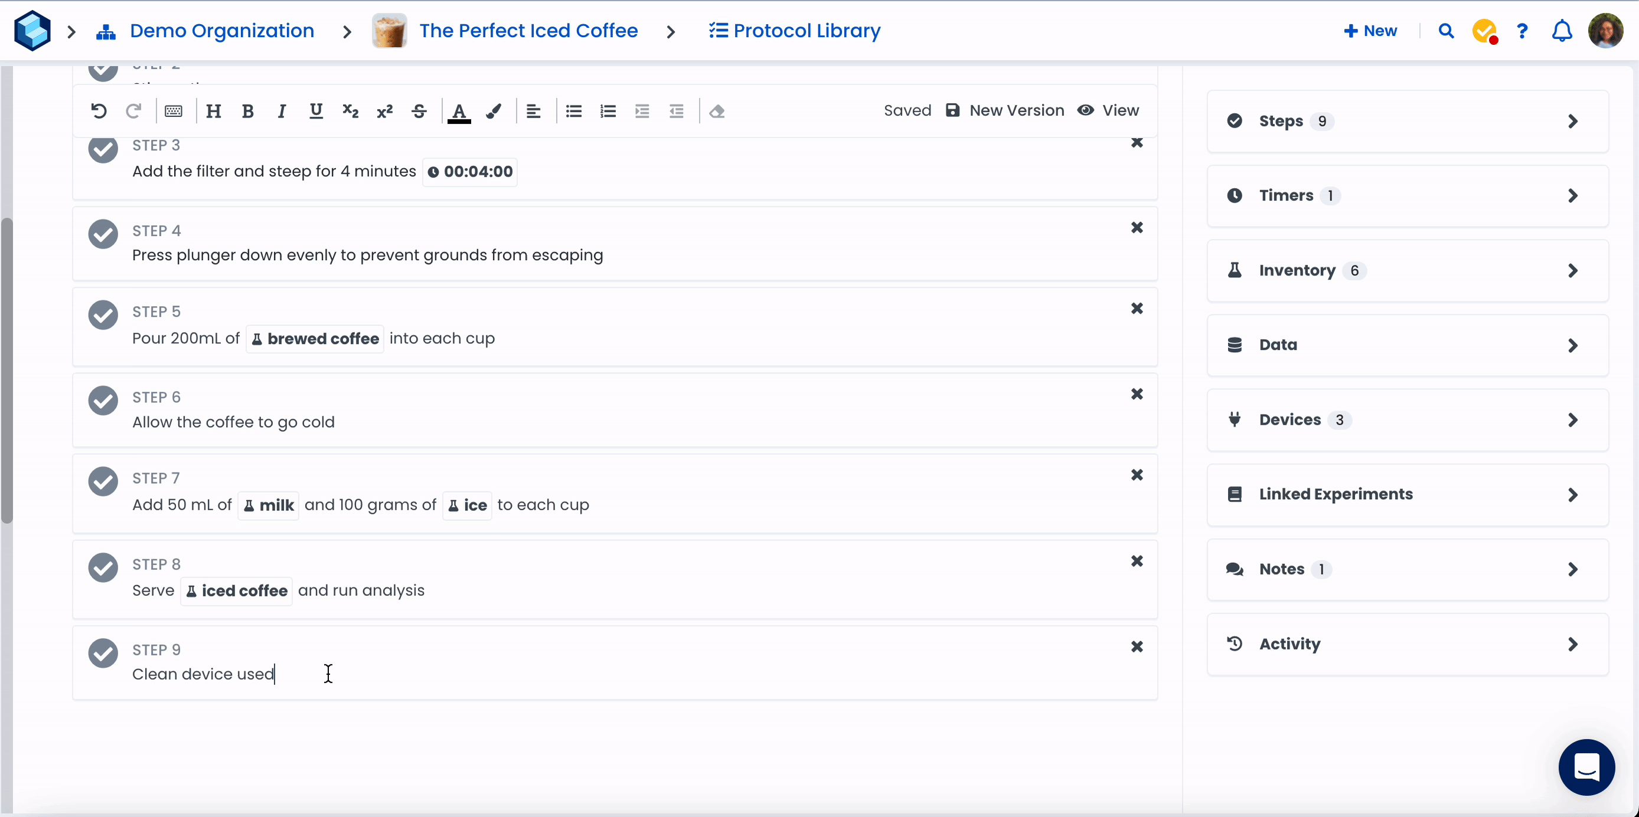Insert a bulleted list
This screenshot has height=817, width=1639.
click(x=573, y=111)
